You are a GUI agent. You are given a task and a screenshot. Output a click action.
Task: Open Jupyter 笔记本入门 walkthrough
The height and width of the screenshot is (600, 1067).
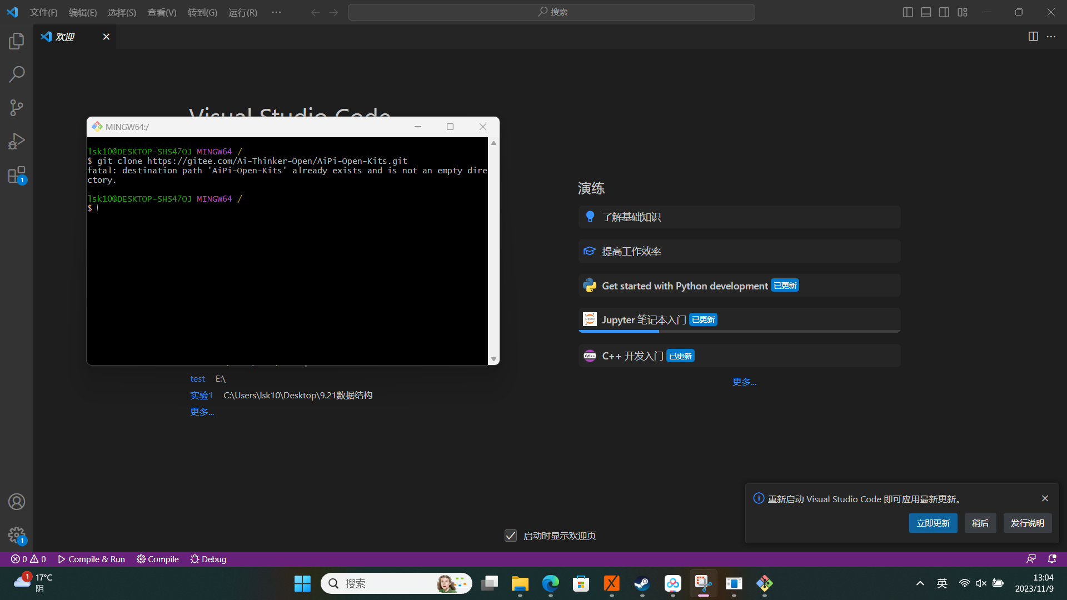[739, 320]
